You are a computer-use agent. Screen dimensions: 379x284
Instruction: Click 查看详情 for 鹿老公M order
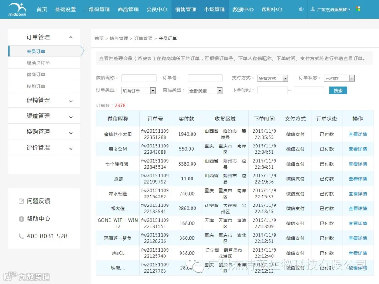coord(358,149)
